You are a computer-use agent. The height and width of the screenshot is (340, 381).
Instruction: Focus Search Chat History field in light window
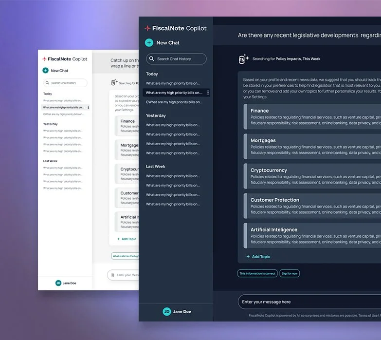[65, 83]
